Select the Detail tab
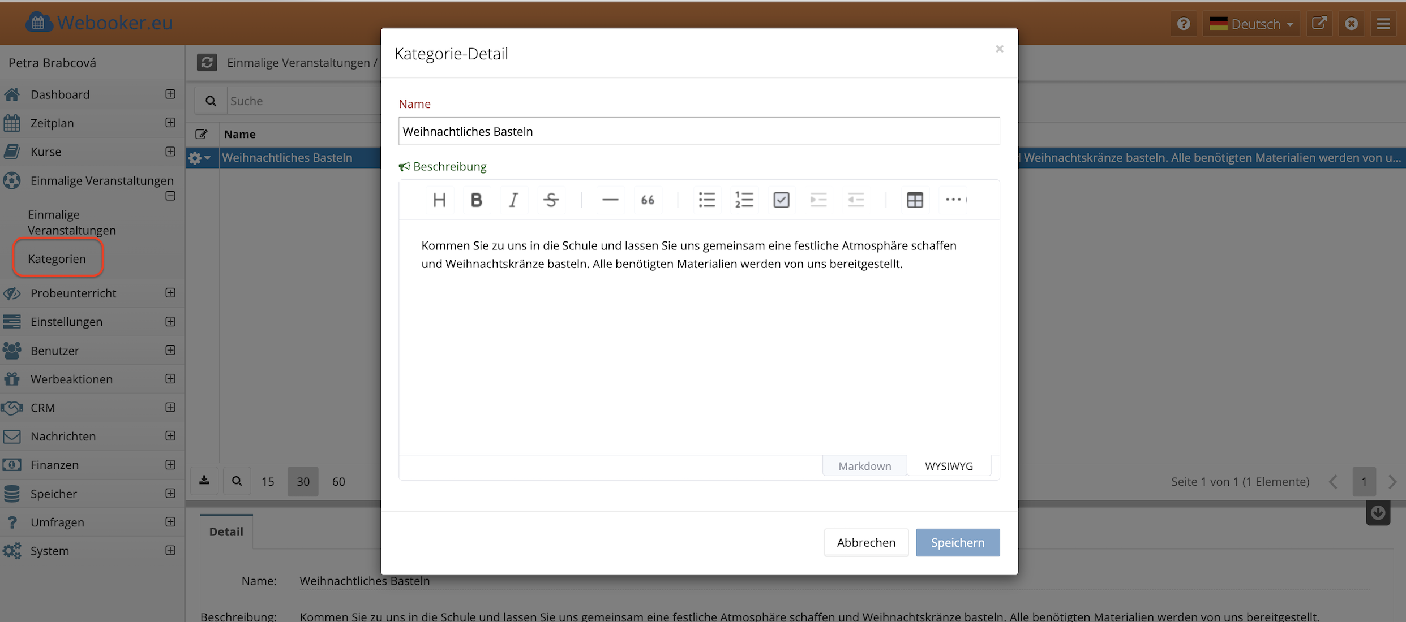The width and height of the screenshot is (1406, 622). [226, 532]
